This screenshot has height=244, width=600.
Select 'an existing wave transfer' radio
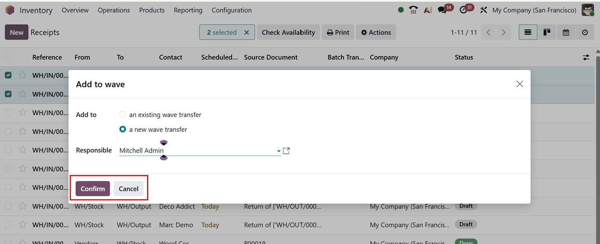click(123, 115)
